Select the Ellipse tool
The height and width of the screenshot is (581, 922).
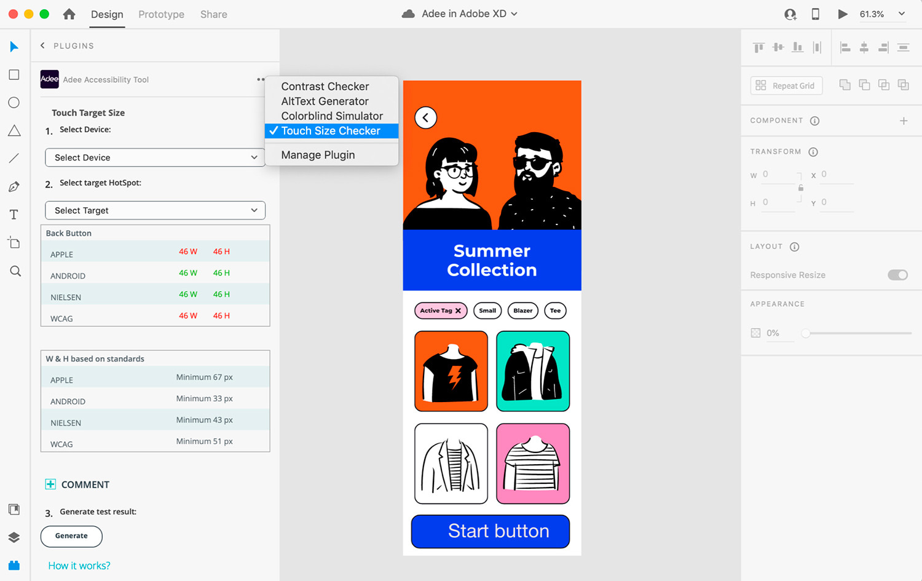(x=14, y=103)
